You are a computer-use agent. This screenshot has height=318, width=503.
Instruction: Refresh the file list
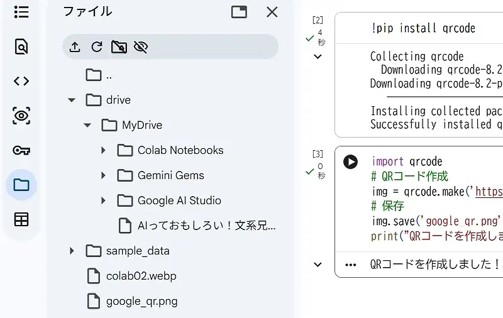tap(96, 47)
